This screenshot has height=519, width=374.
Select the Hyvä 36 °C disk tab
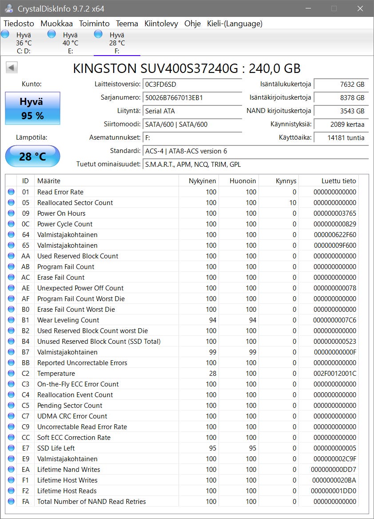(24, 43)
